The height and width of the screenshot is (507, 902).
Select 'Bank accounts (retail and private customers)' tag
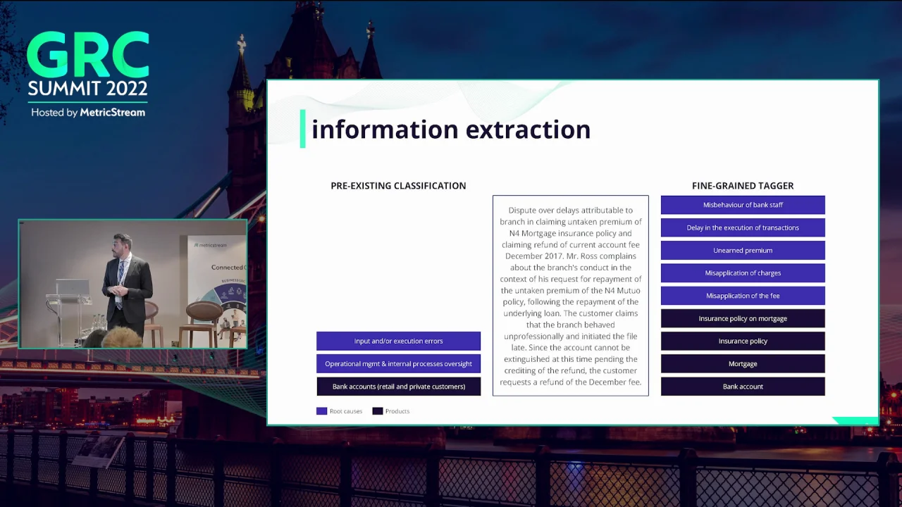398,387
